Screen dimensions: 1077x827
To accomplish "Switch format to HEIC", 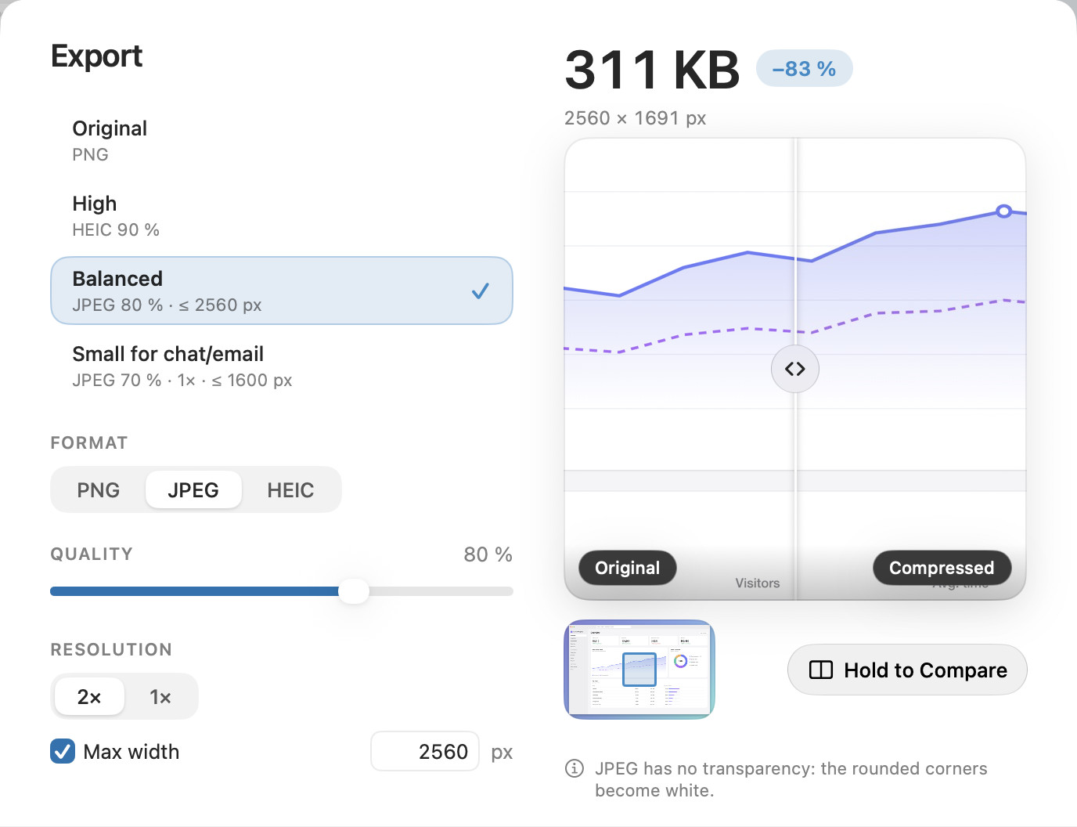I will pyautogui.click(x=290, y=490).
